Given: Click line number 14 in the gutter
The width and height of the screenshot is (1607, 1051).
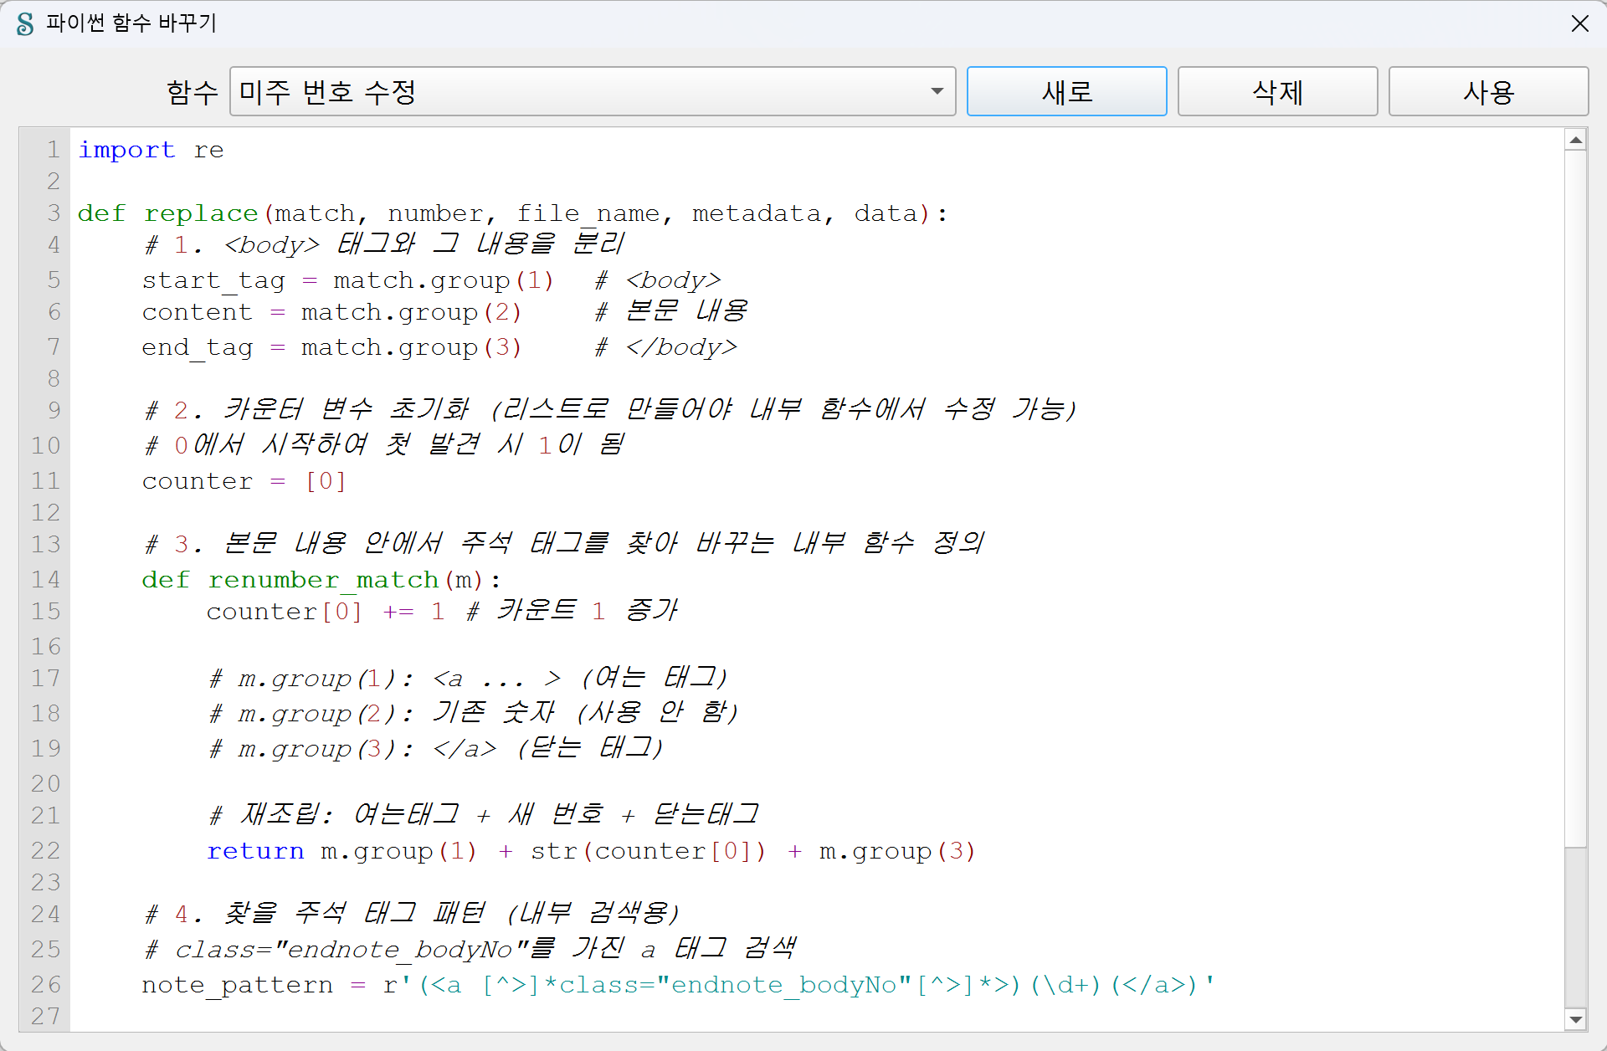Looking at the screenshot, I should pos(46,579).
